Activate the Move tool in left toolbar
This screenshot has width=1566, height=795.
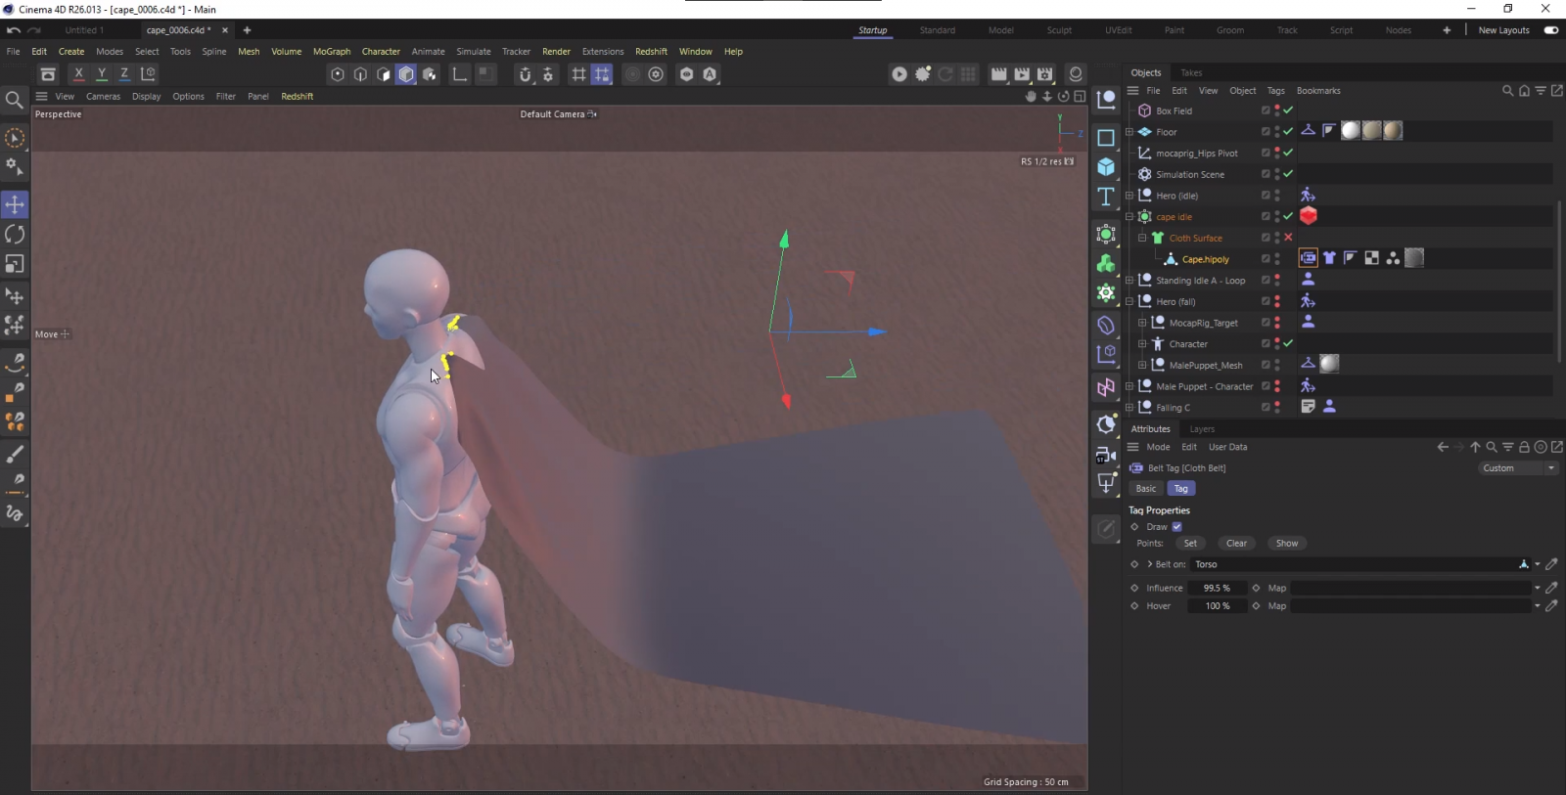coord(15,204)
